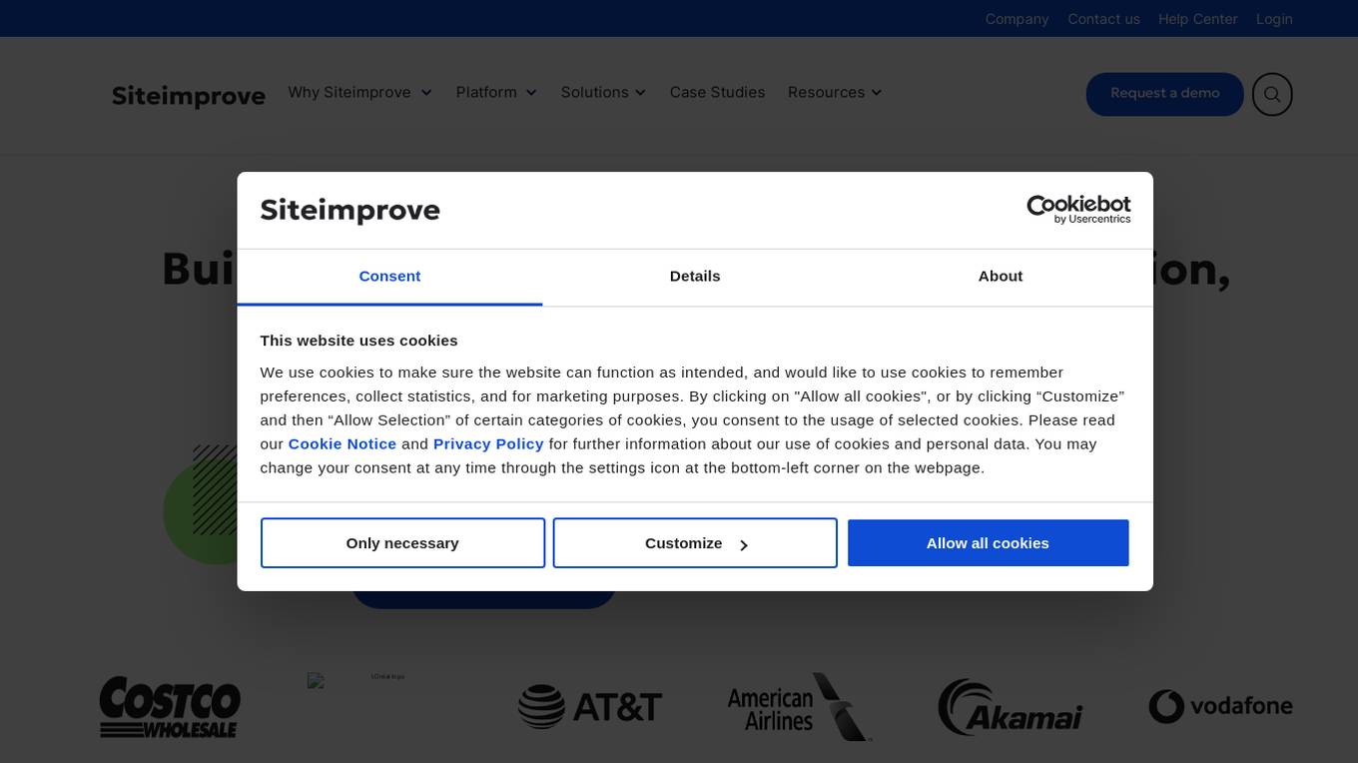Click the Cookiebot by Usercentrics logo
This screenshot has width=1358, height=763.
(x=1078, y=209)
